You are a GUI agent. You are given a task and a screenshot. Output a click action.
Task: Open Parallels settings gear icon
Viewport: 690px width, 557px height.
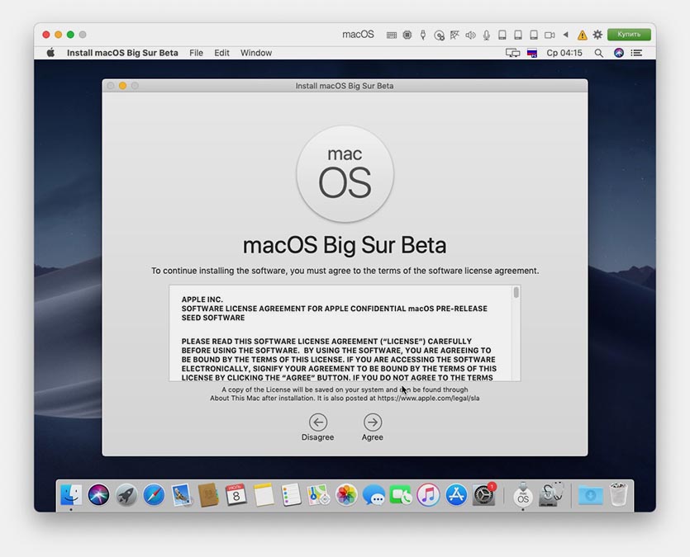597,35
